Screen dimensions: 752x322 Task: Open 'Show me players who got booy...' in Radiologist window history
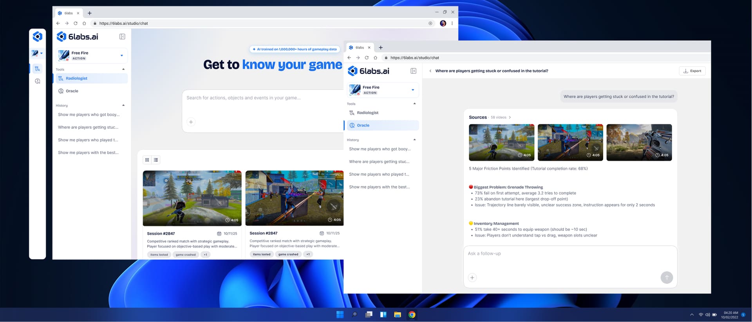coord(89,115)
